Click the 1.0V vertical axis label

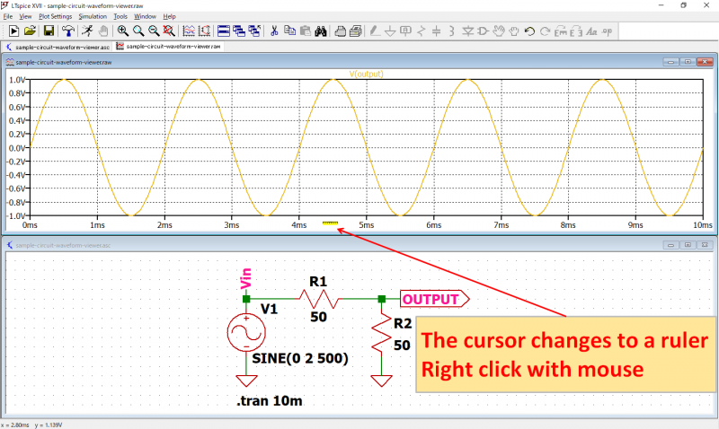point(17,80)
